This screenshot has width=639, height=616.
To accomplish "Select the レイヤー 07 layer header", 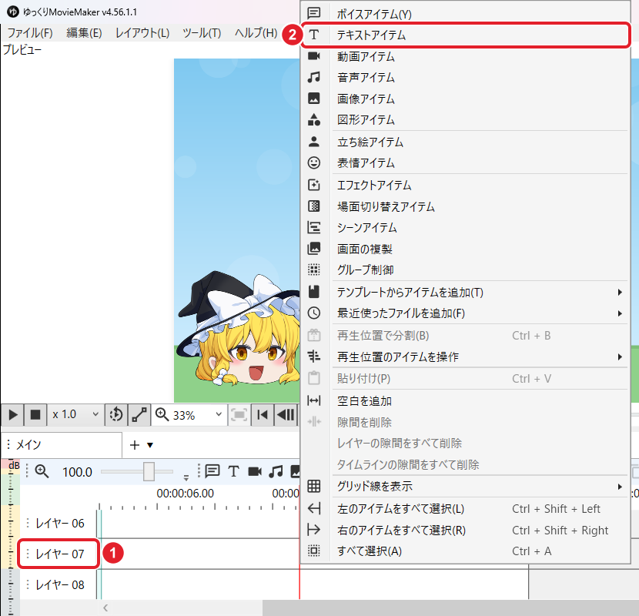I will (x=59, y=554).
